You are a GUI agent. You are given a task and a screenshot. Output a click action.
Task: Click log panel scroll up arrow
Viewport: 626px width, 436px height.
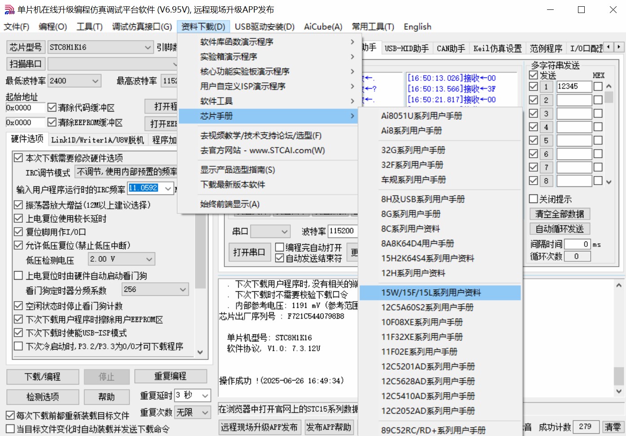pyautogui.click(x=619, y=285)
